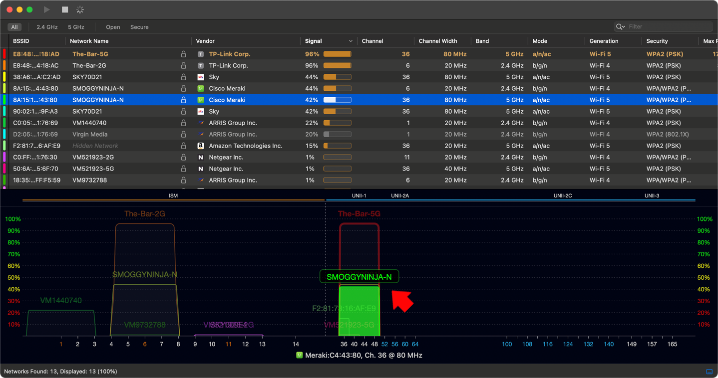Start scanning with the play button
Screen dimensions: 718x378
[x=46, y=9]
